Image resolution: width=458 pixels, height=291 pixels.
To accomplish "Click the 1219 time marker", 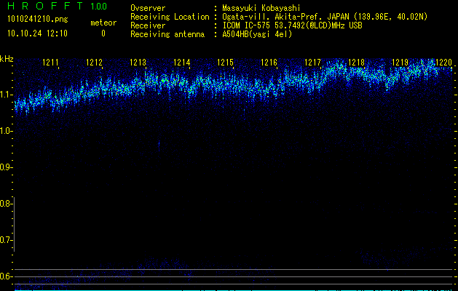I will pyautogui.click(x=400, y=63).
